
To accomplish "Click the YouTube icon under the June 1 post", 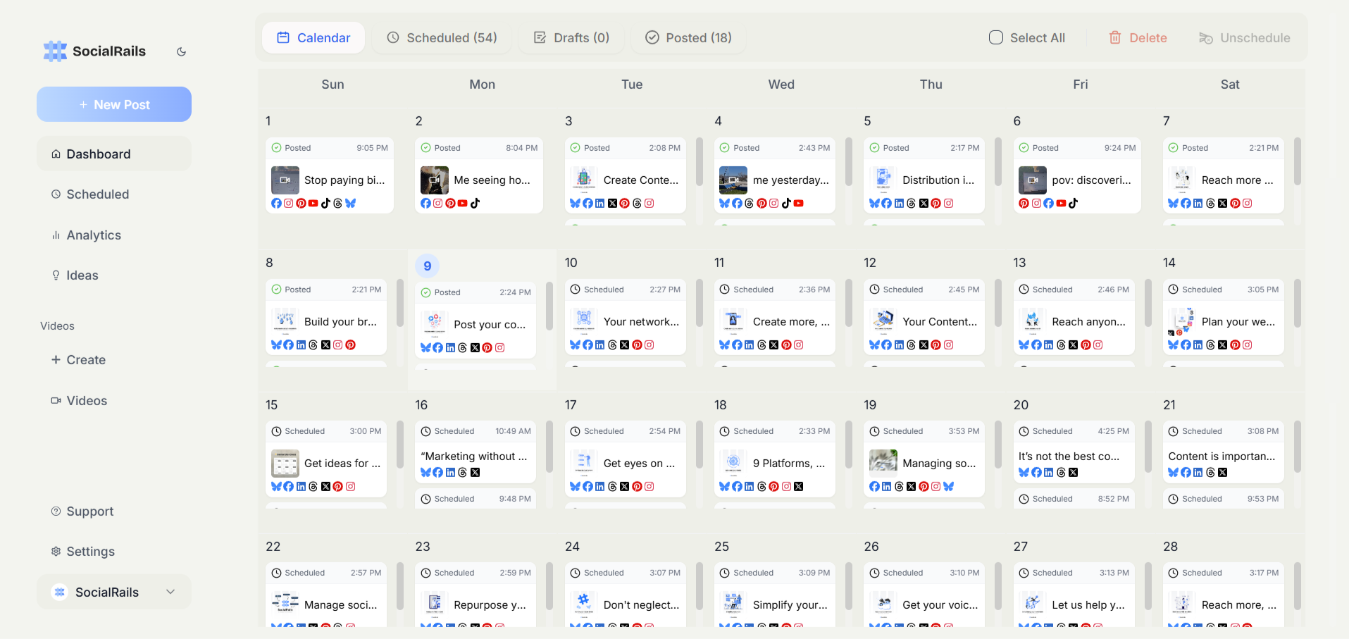I will tap(313, 203).
